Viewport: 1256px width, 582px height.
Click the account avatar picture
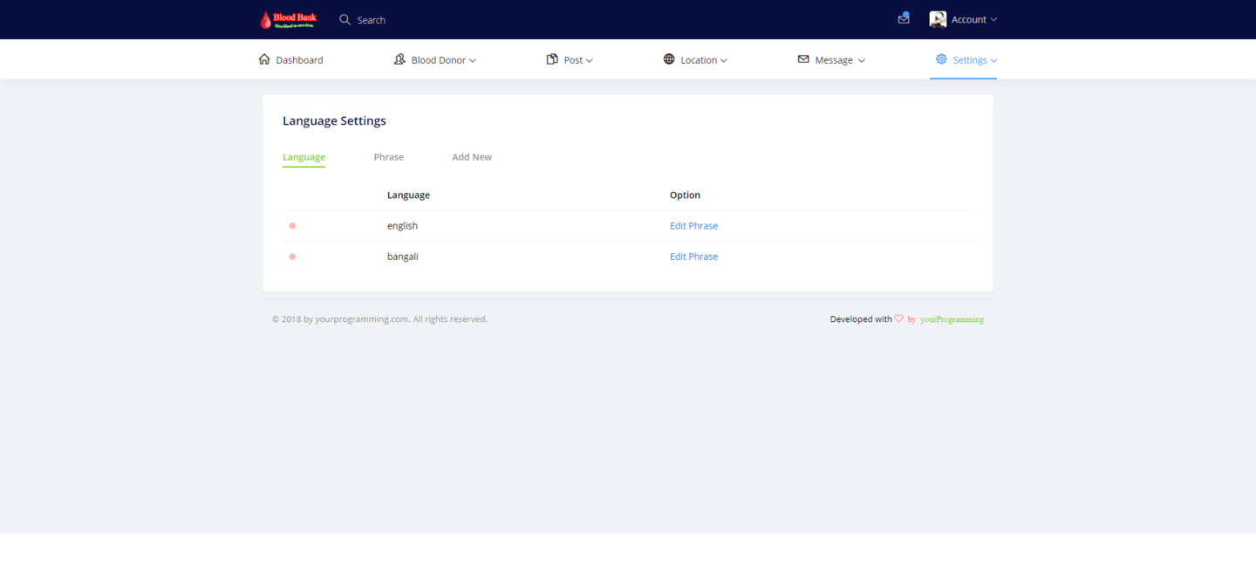[938, 19]
